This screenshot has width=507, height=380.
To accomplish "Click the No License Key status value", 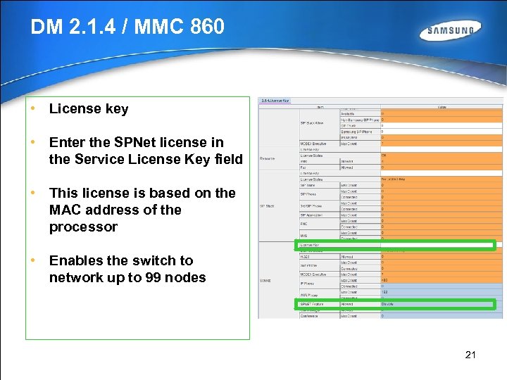I will pyautogui.click(x=442, y=179).
